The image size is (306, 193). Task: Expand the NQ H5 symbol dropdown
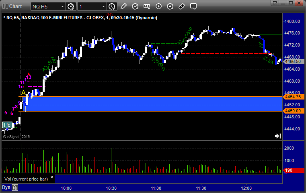coord(62,7)
